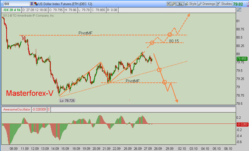Open the Drawings menu
Image resolution: width=249 pixels, height=151 pixels.
tap(207, 4)
